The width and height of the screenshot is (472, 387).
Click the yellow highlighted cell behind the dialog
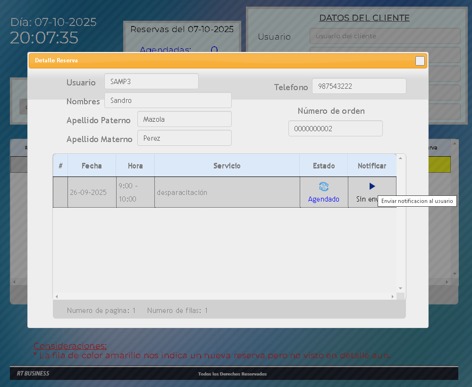click(x=439, y=164)
